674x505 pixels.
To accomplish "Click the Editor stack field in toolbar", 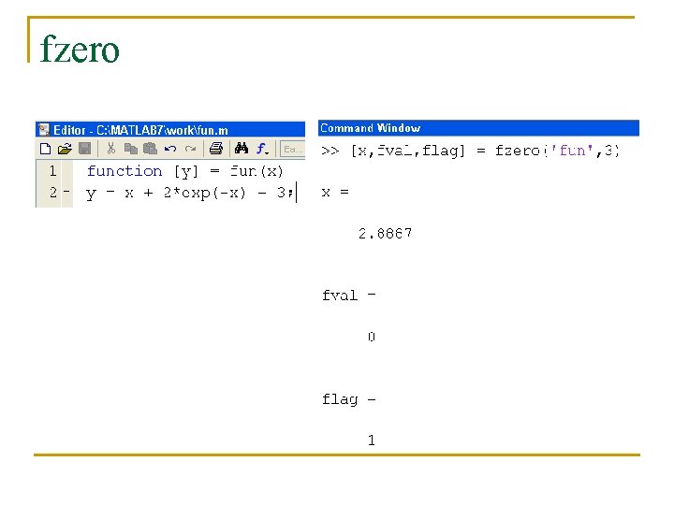I will coord(293,150).
